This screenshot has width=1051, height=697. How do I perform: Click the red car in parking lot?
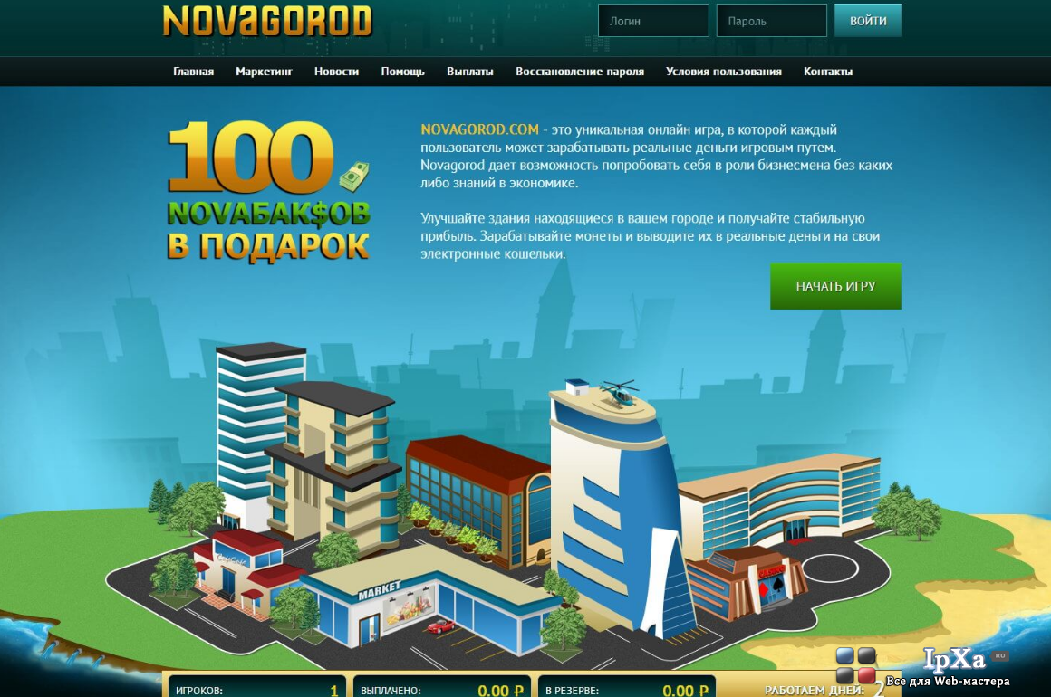coord(440,626)
